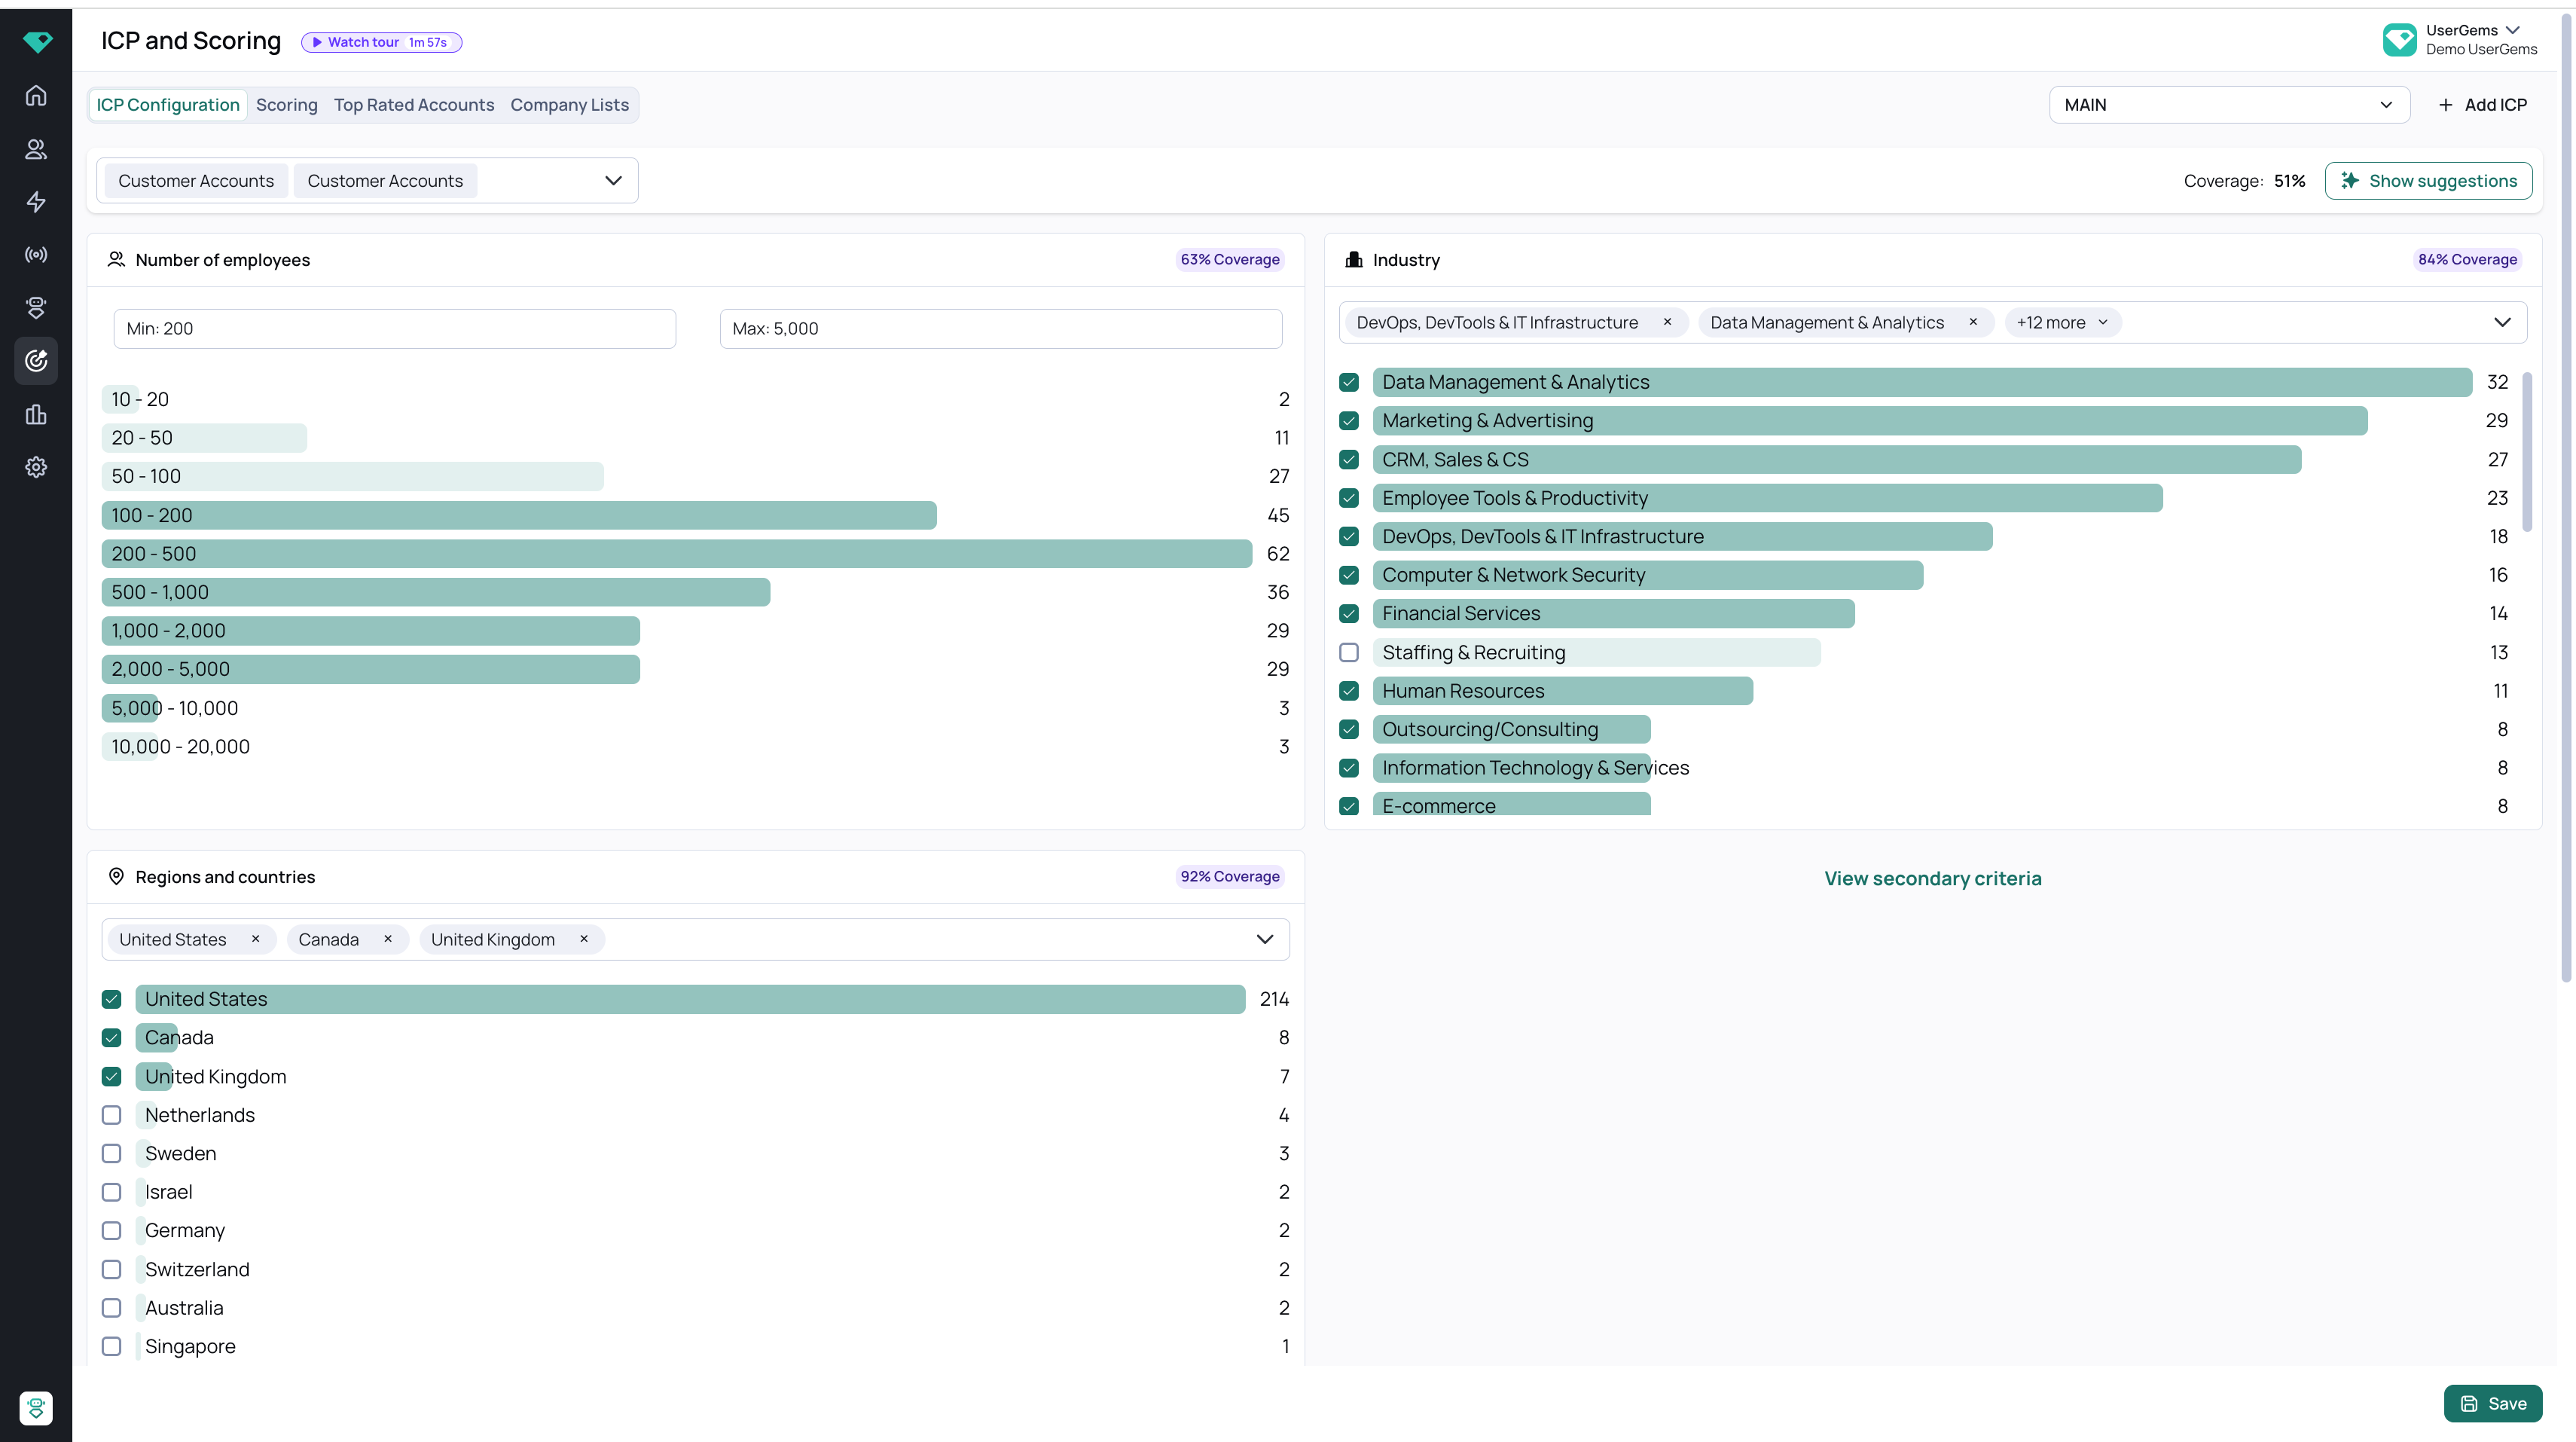
Task: Enable the Netherlands checkbox
Action: pos(112,1115)
